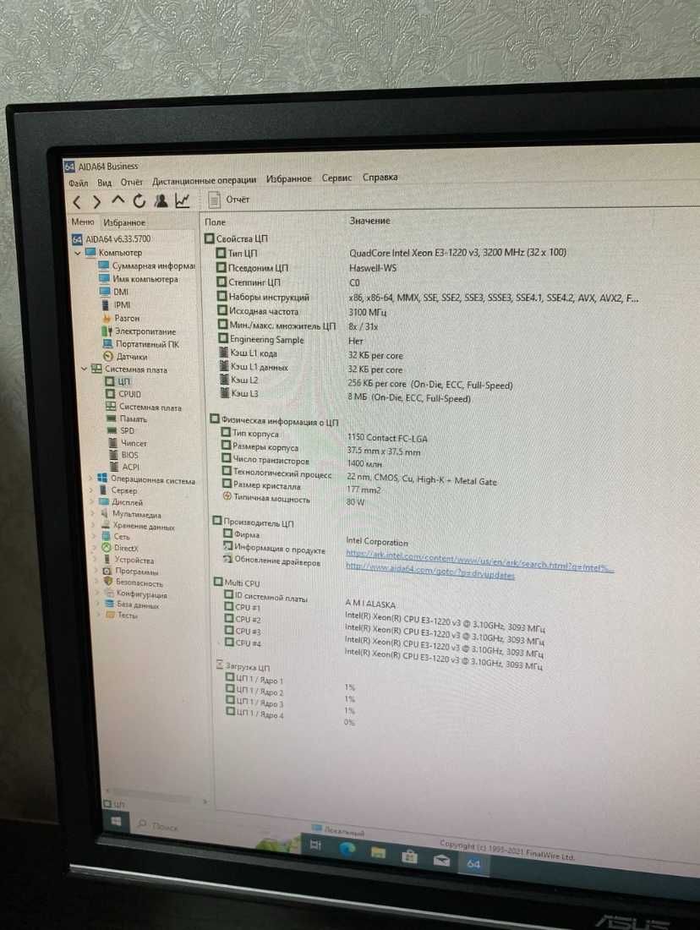Viewport: 700px width, 930px height.
Task: Click the Back navigation arrow
Action: (x=77, y=202)
